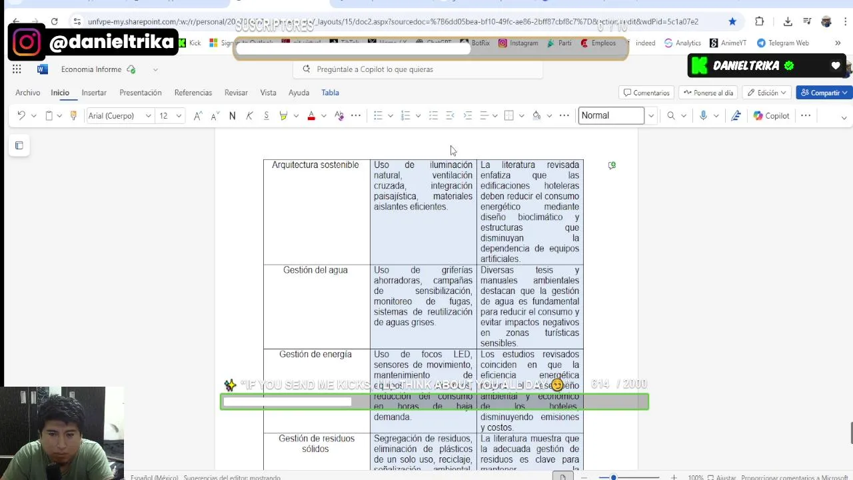Open the Edición mode dropdown
Image resolution: width=853 pixels, height=480 pixels.
(767, 93)
